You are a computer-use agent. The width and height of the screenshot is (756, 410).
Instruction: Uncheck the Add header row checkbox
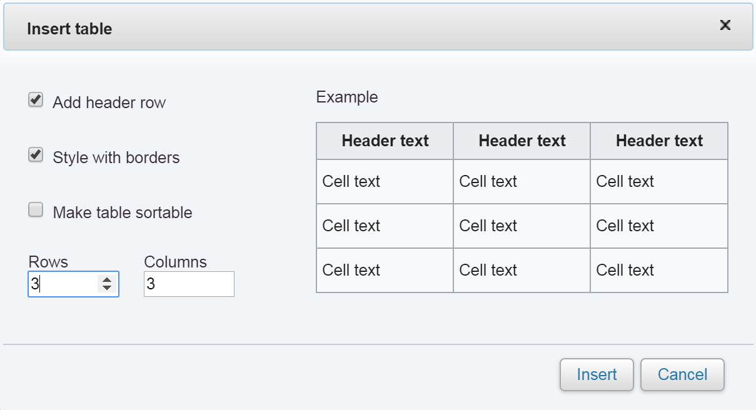point(36,100)
